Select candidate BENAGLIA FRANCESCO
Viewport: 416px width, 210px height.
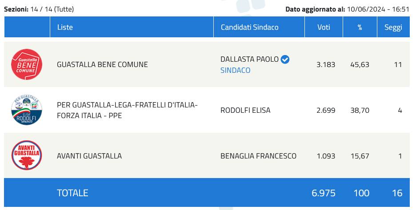(x=258, y=156)
